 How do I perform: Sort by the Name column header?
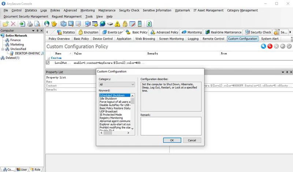pos(63,53)
